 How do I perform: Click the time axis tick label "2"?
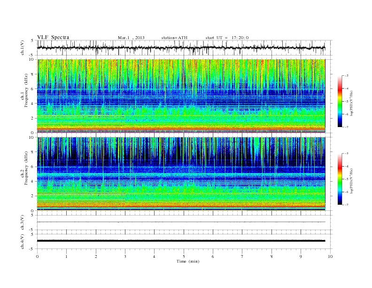[x=96, y=256]
